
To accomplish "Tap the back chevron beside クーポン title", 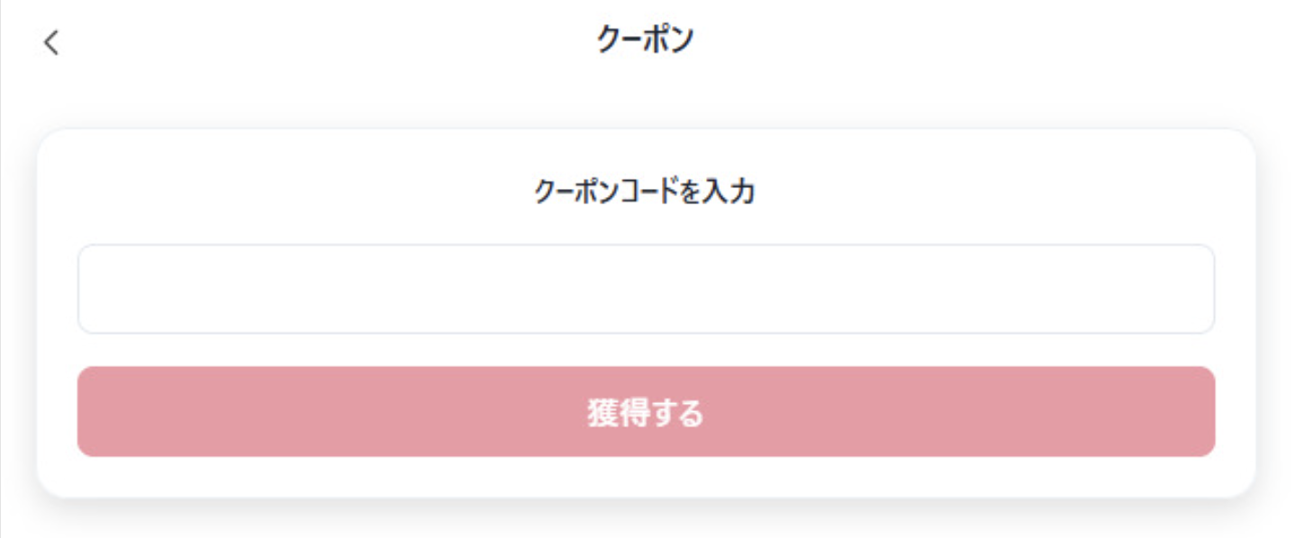I will pyautogui.click(x=51, y=42).
